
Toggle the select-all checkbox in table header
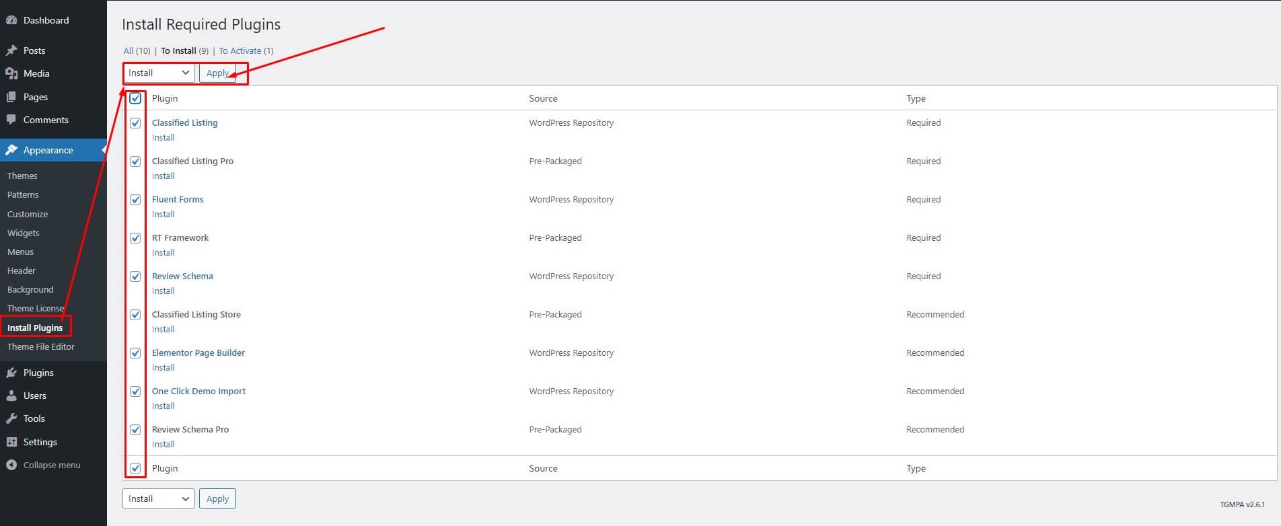pyautogui.click(x=135, y=98)
